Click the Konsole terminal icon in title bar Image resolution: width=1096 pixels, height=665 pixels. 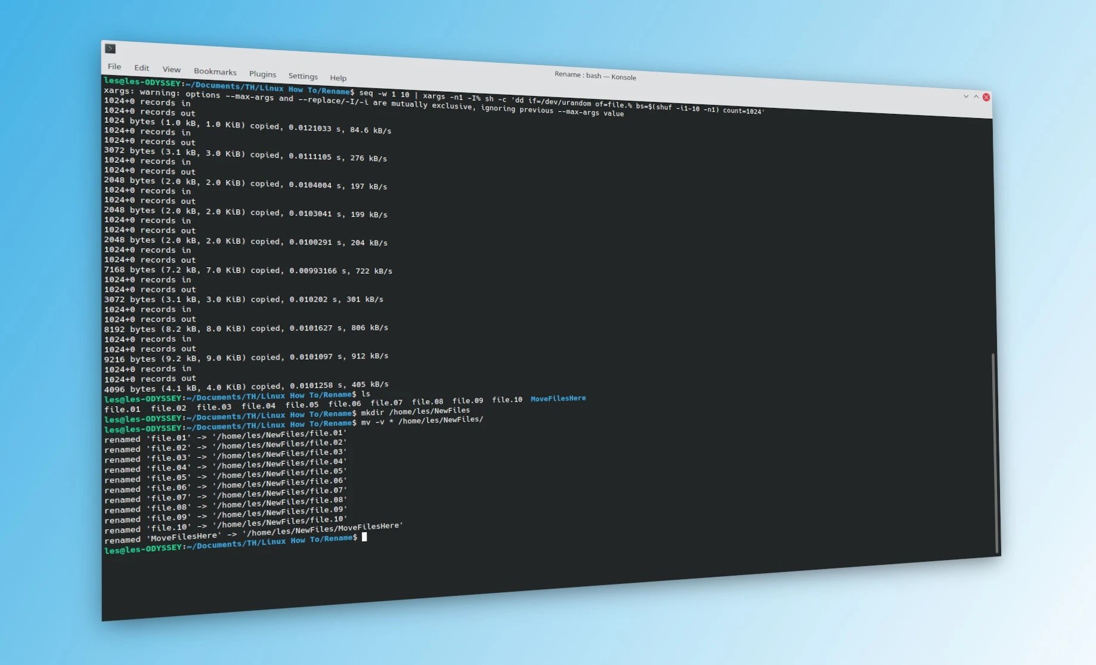coord(110,48)
